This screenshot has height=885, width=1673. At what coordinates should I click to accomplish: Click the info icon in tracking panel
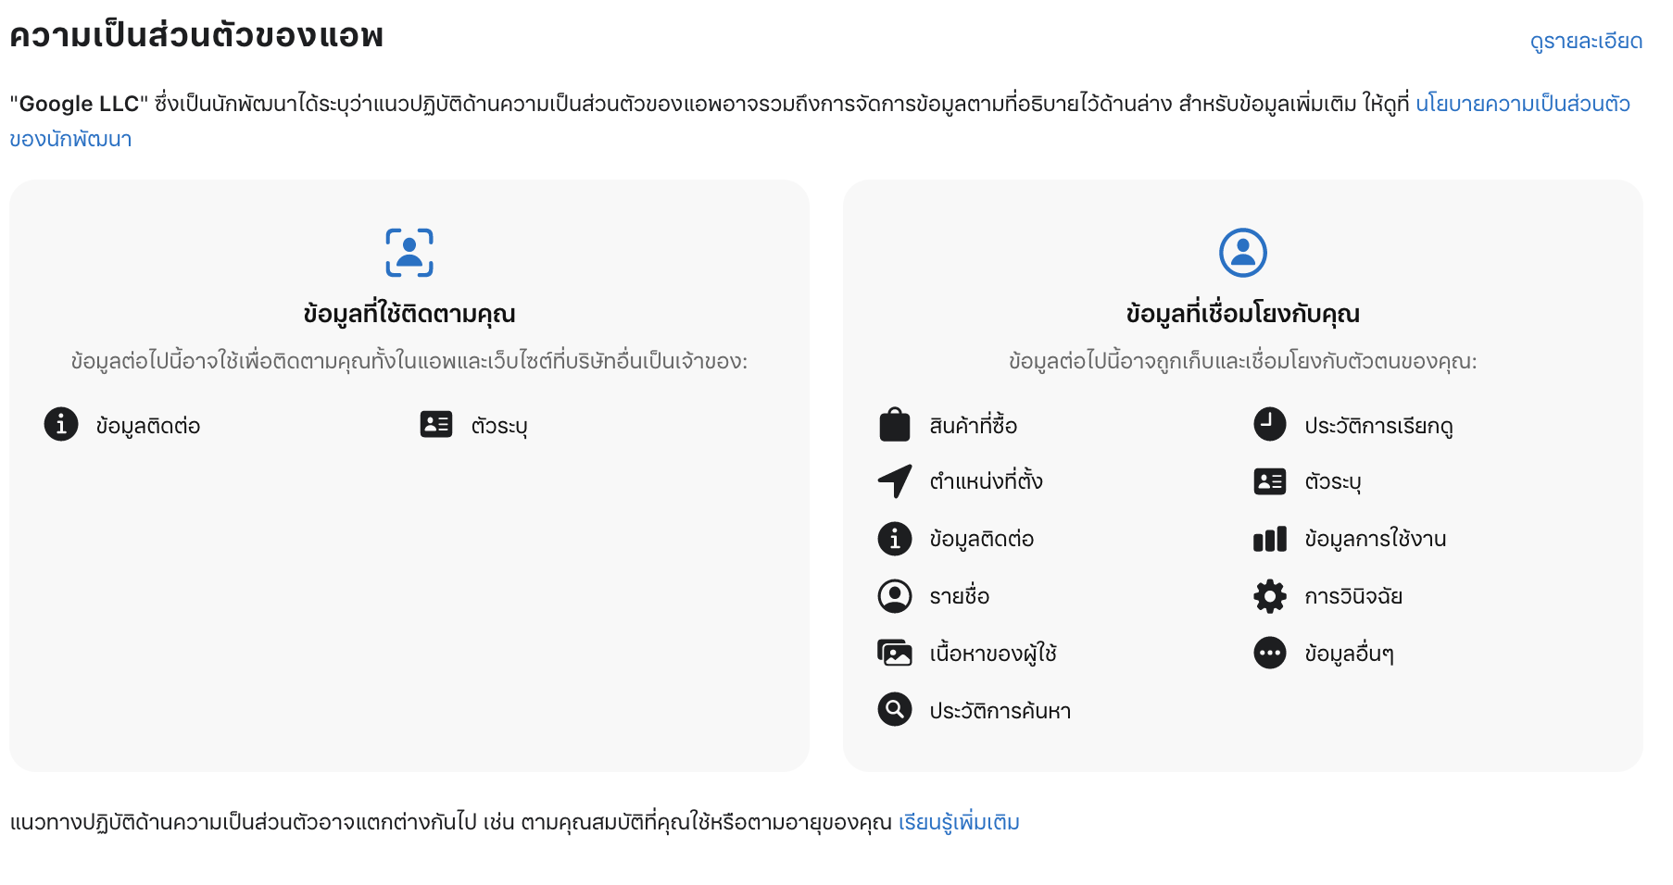61,424
